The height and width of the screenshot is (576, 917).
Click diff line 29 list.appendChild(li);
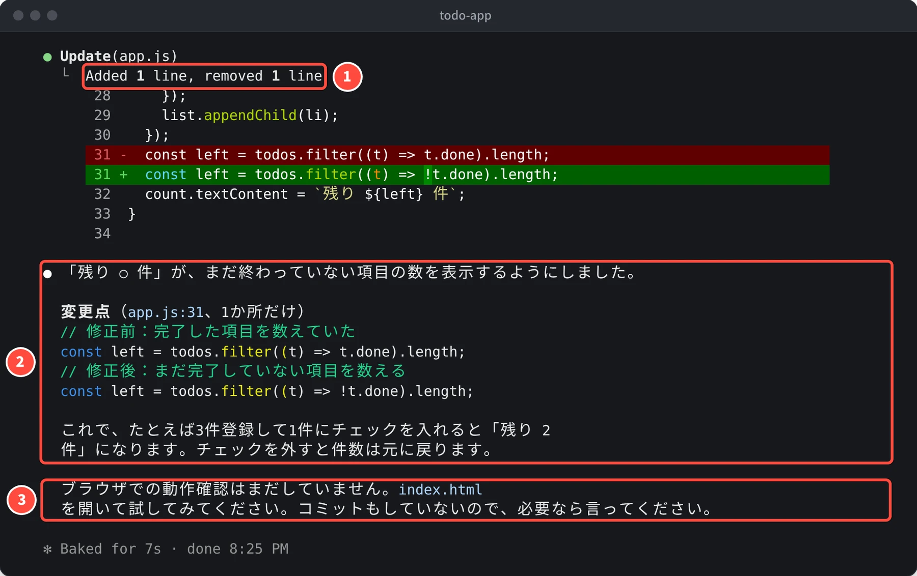(250, 116)
